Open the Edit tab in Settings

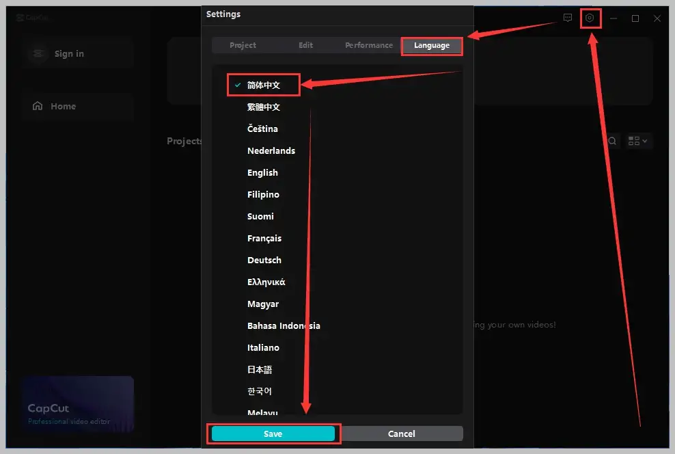(x=305, y=45)
